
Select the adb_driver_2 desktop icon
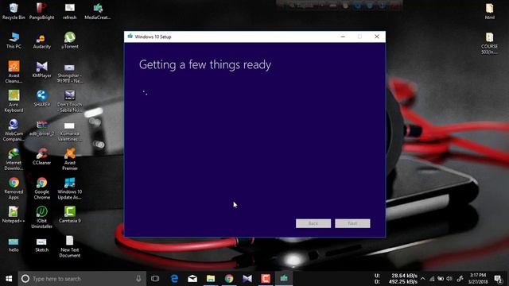pyautogui.click(x=41, y=128)
